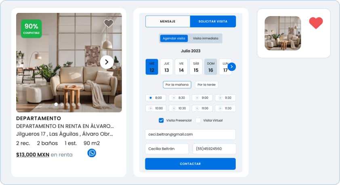340x185 pixels.
Task: Choose Por la mañana time range
Action: 177,84
